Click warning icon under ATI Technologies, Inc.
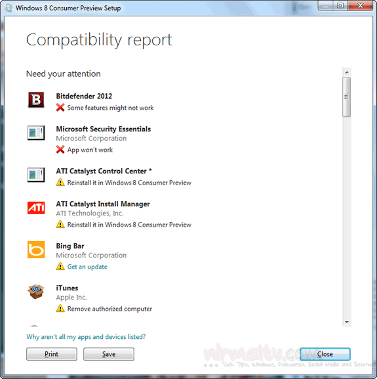Image resolution: width=377 pixels, height=379 pixels. pyautogui.click(x=60, y=224)
